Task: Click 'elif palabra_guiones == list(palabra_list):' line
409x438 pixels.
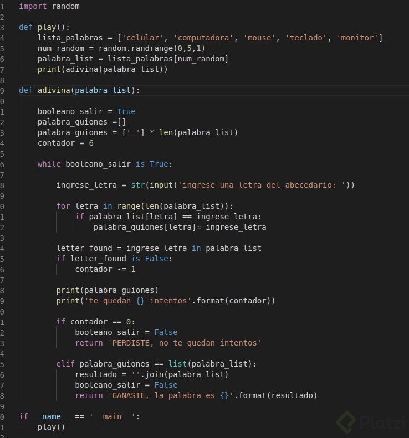Action: tap(156, 364)
